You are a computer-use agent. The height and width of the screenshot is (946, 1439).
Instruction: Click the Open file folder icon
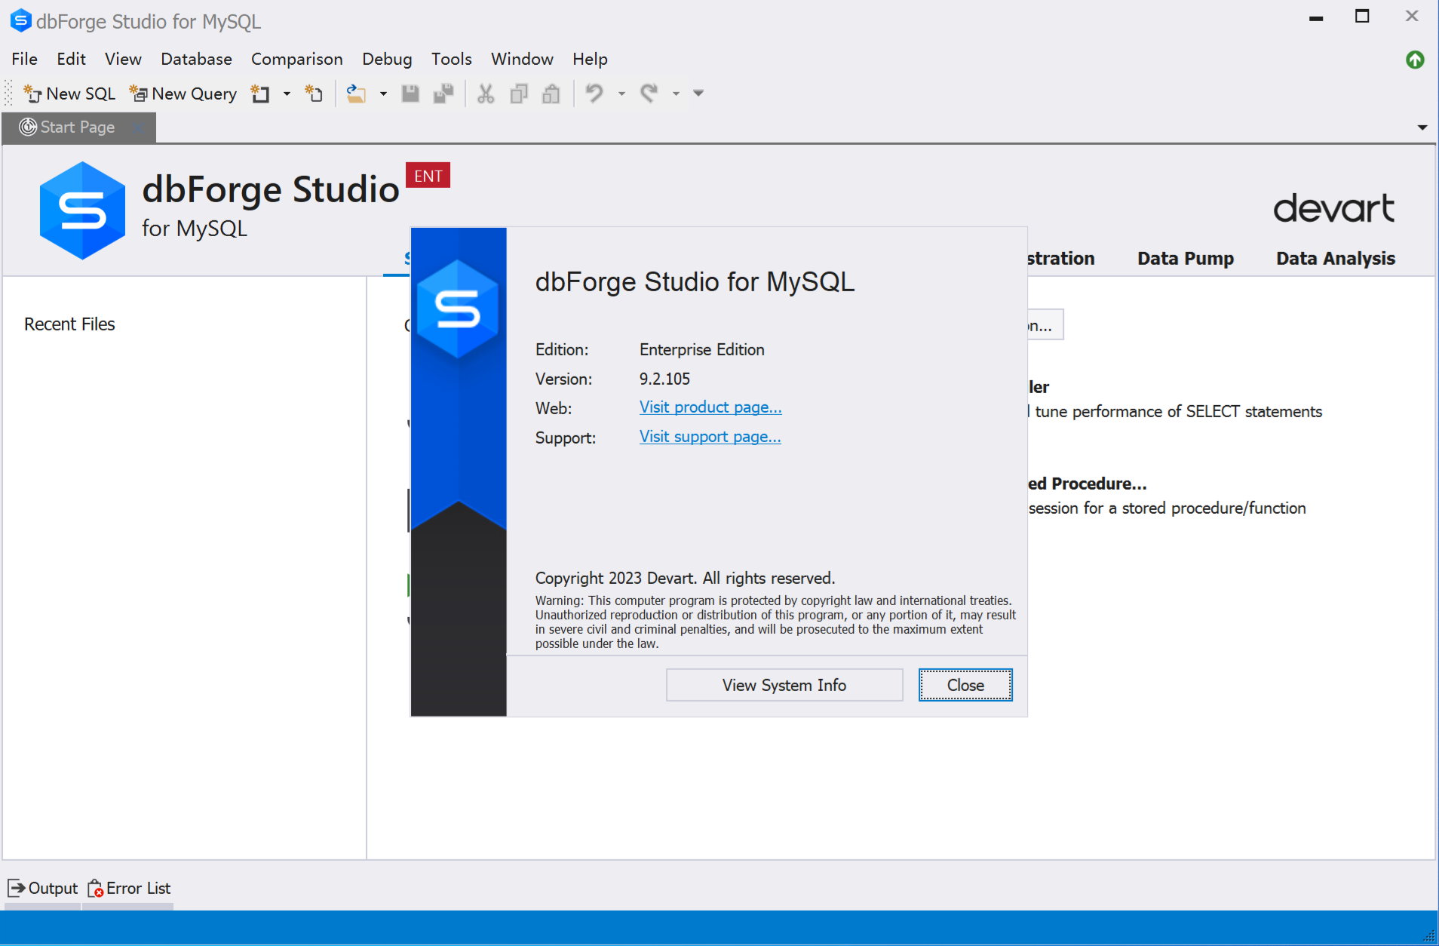tap(356, 94)
